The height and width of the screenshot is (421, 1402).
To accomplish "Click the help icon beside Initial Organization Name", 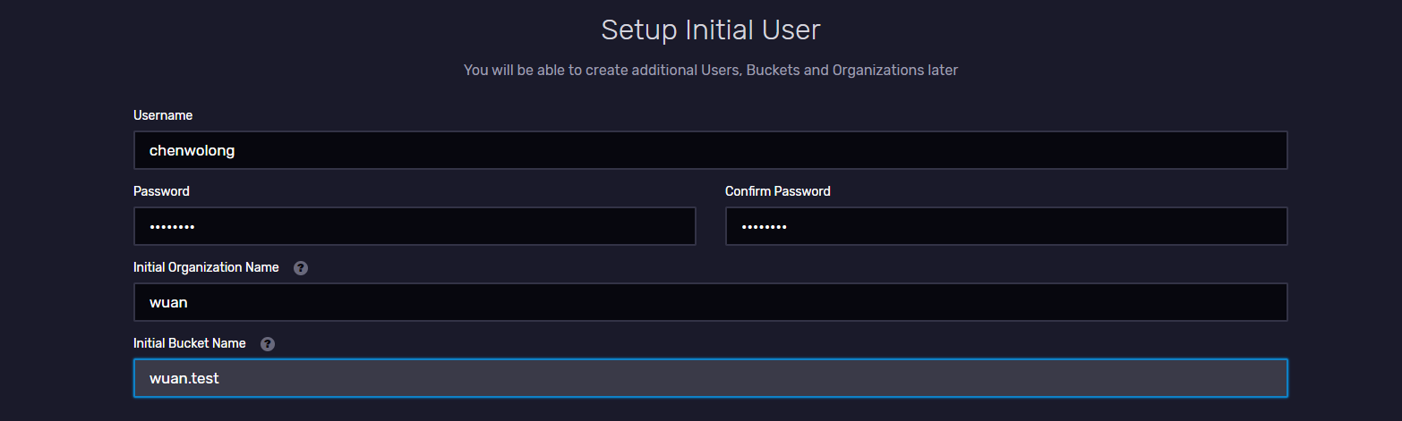I will 301,268.
